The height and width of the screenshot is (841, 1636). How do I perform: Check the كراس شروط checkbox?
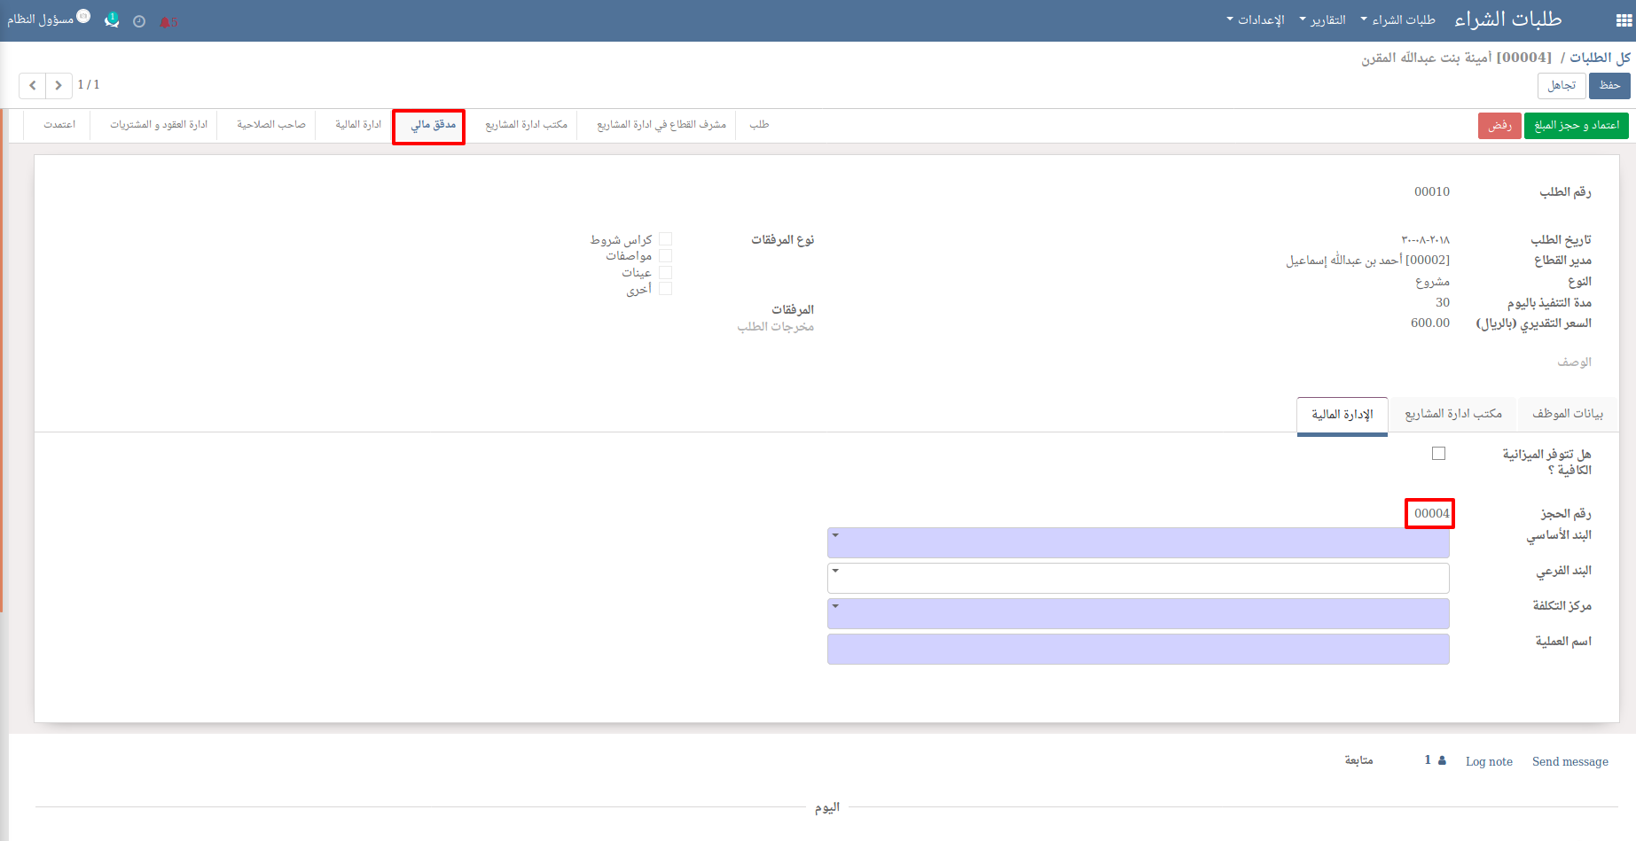(x=665, y=239)
